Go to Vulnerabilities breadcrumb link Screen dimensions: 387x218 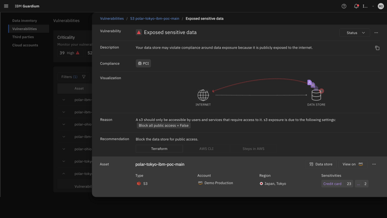coord(112,18)
